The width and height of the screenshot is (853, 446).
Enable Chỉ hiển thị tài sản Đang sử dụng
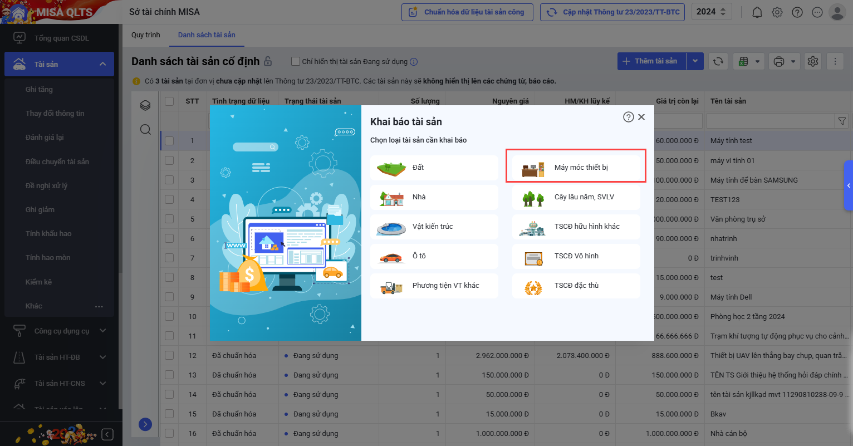tap(296, 61)
